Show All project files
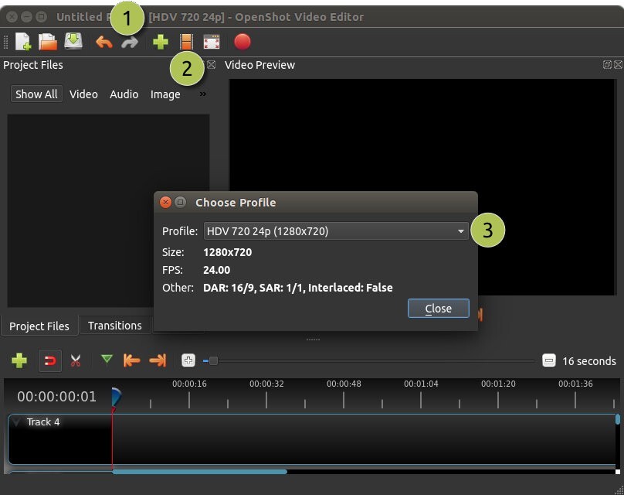Image resolution: width=624 pixels, height=495 pixels. [36, 94]
